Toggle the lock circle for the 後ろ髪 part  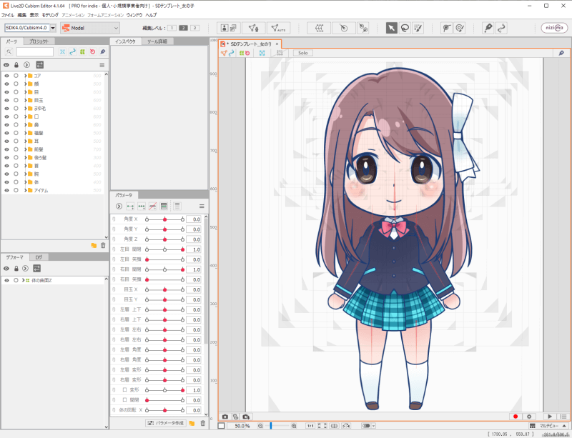point(16,157)
